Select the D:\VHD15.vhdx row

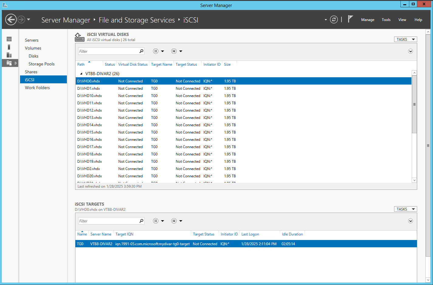(243, 132)
